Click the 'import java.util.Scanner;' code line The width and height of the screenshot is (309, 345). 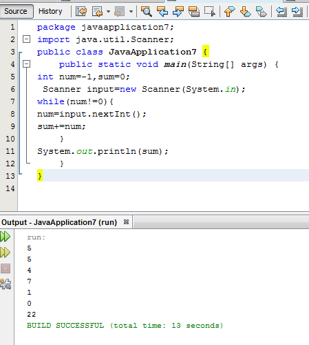point(105,39)
